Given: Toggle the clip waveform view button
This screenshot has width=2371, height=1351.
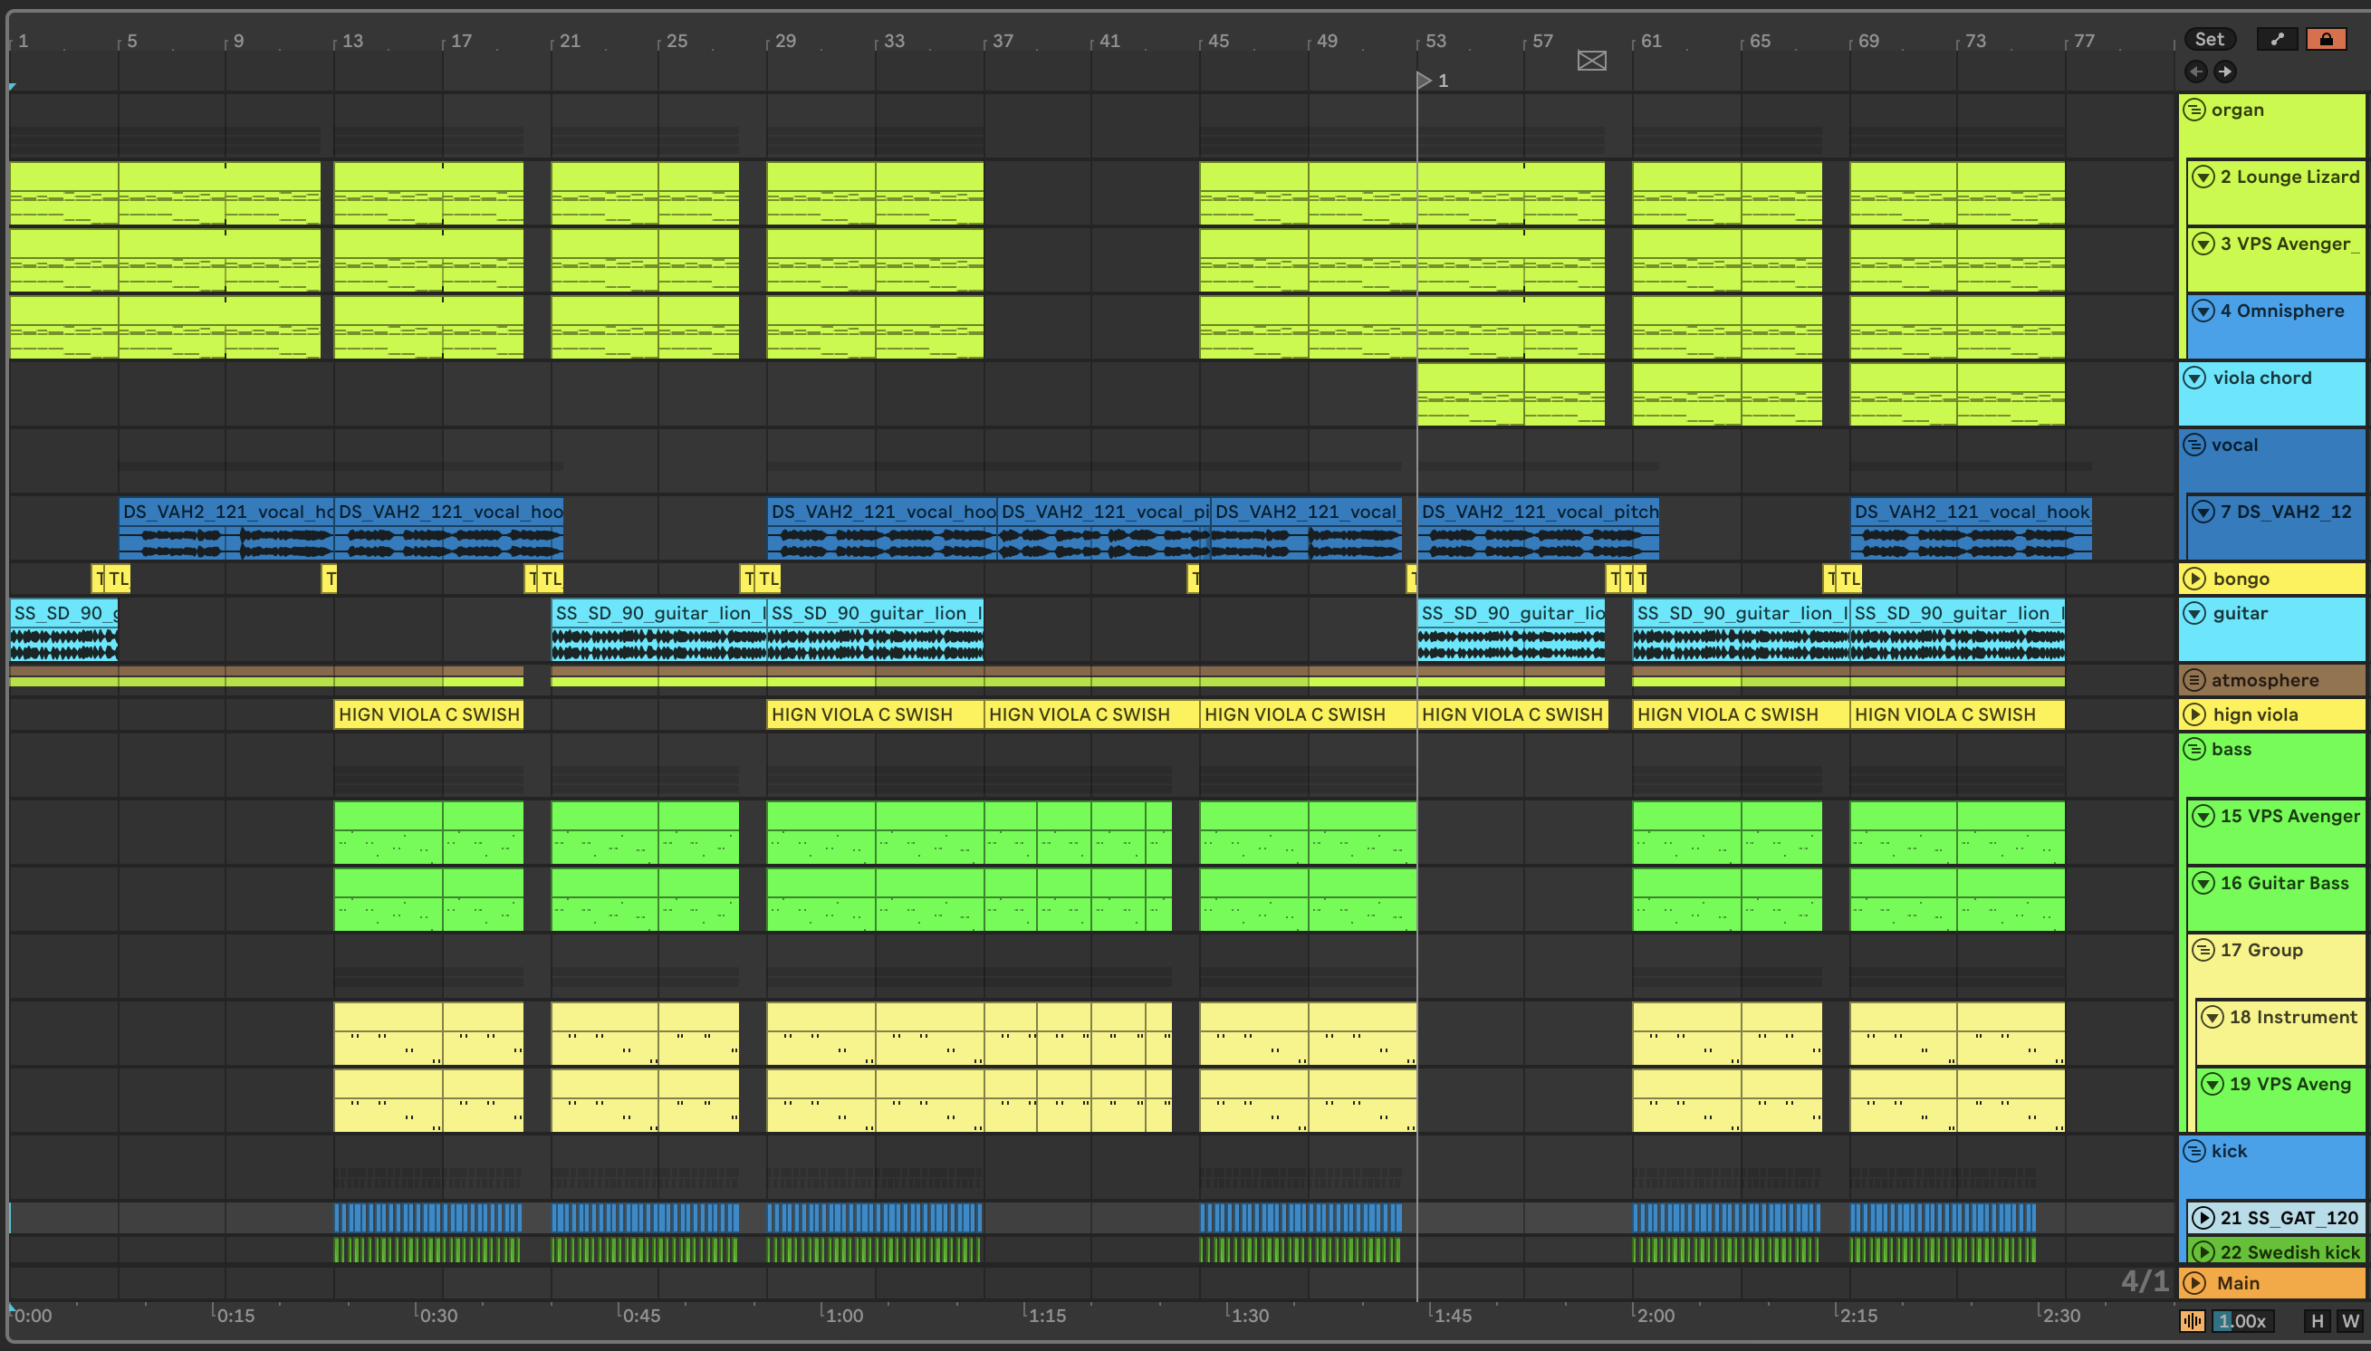Looking at the screenshot, I should click(2192, 1320).
